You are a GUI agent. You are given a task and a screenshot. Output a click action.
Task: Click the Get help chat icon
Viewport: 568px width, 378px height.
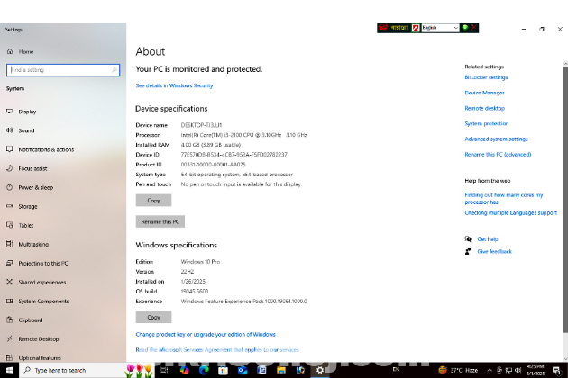pos(468,239)
